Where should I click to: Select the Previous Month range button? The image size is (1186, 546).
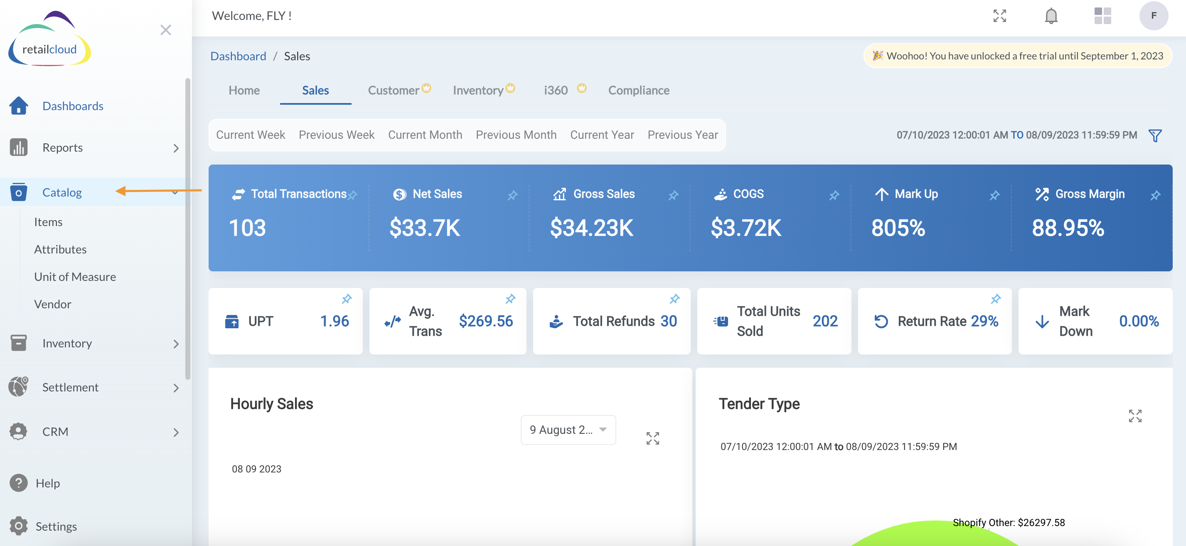pos(516,135)
